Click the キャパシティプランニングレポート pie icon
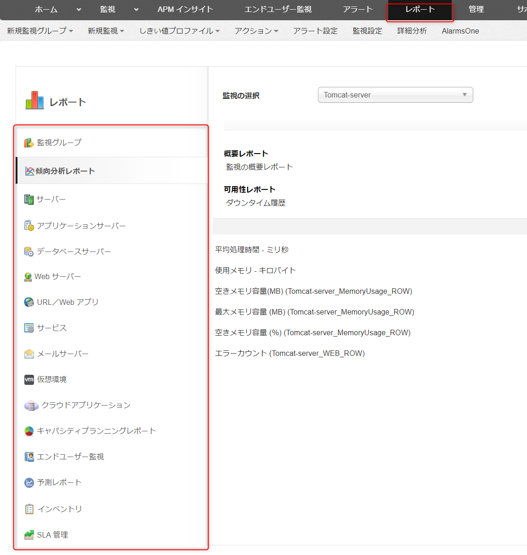The height and width of the screenshot is (555, 527). (29, 431)
